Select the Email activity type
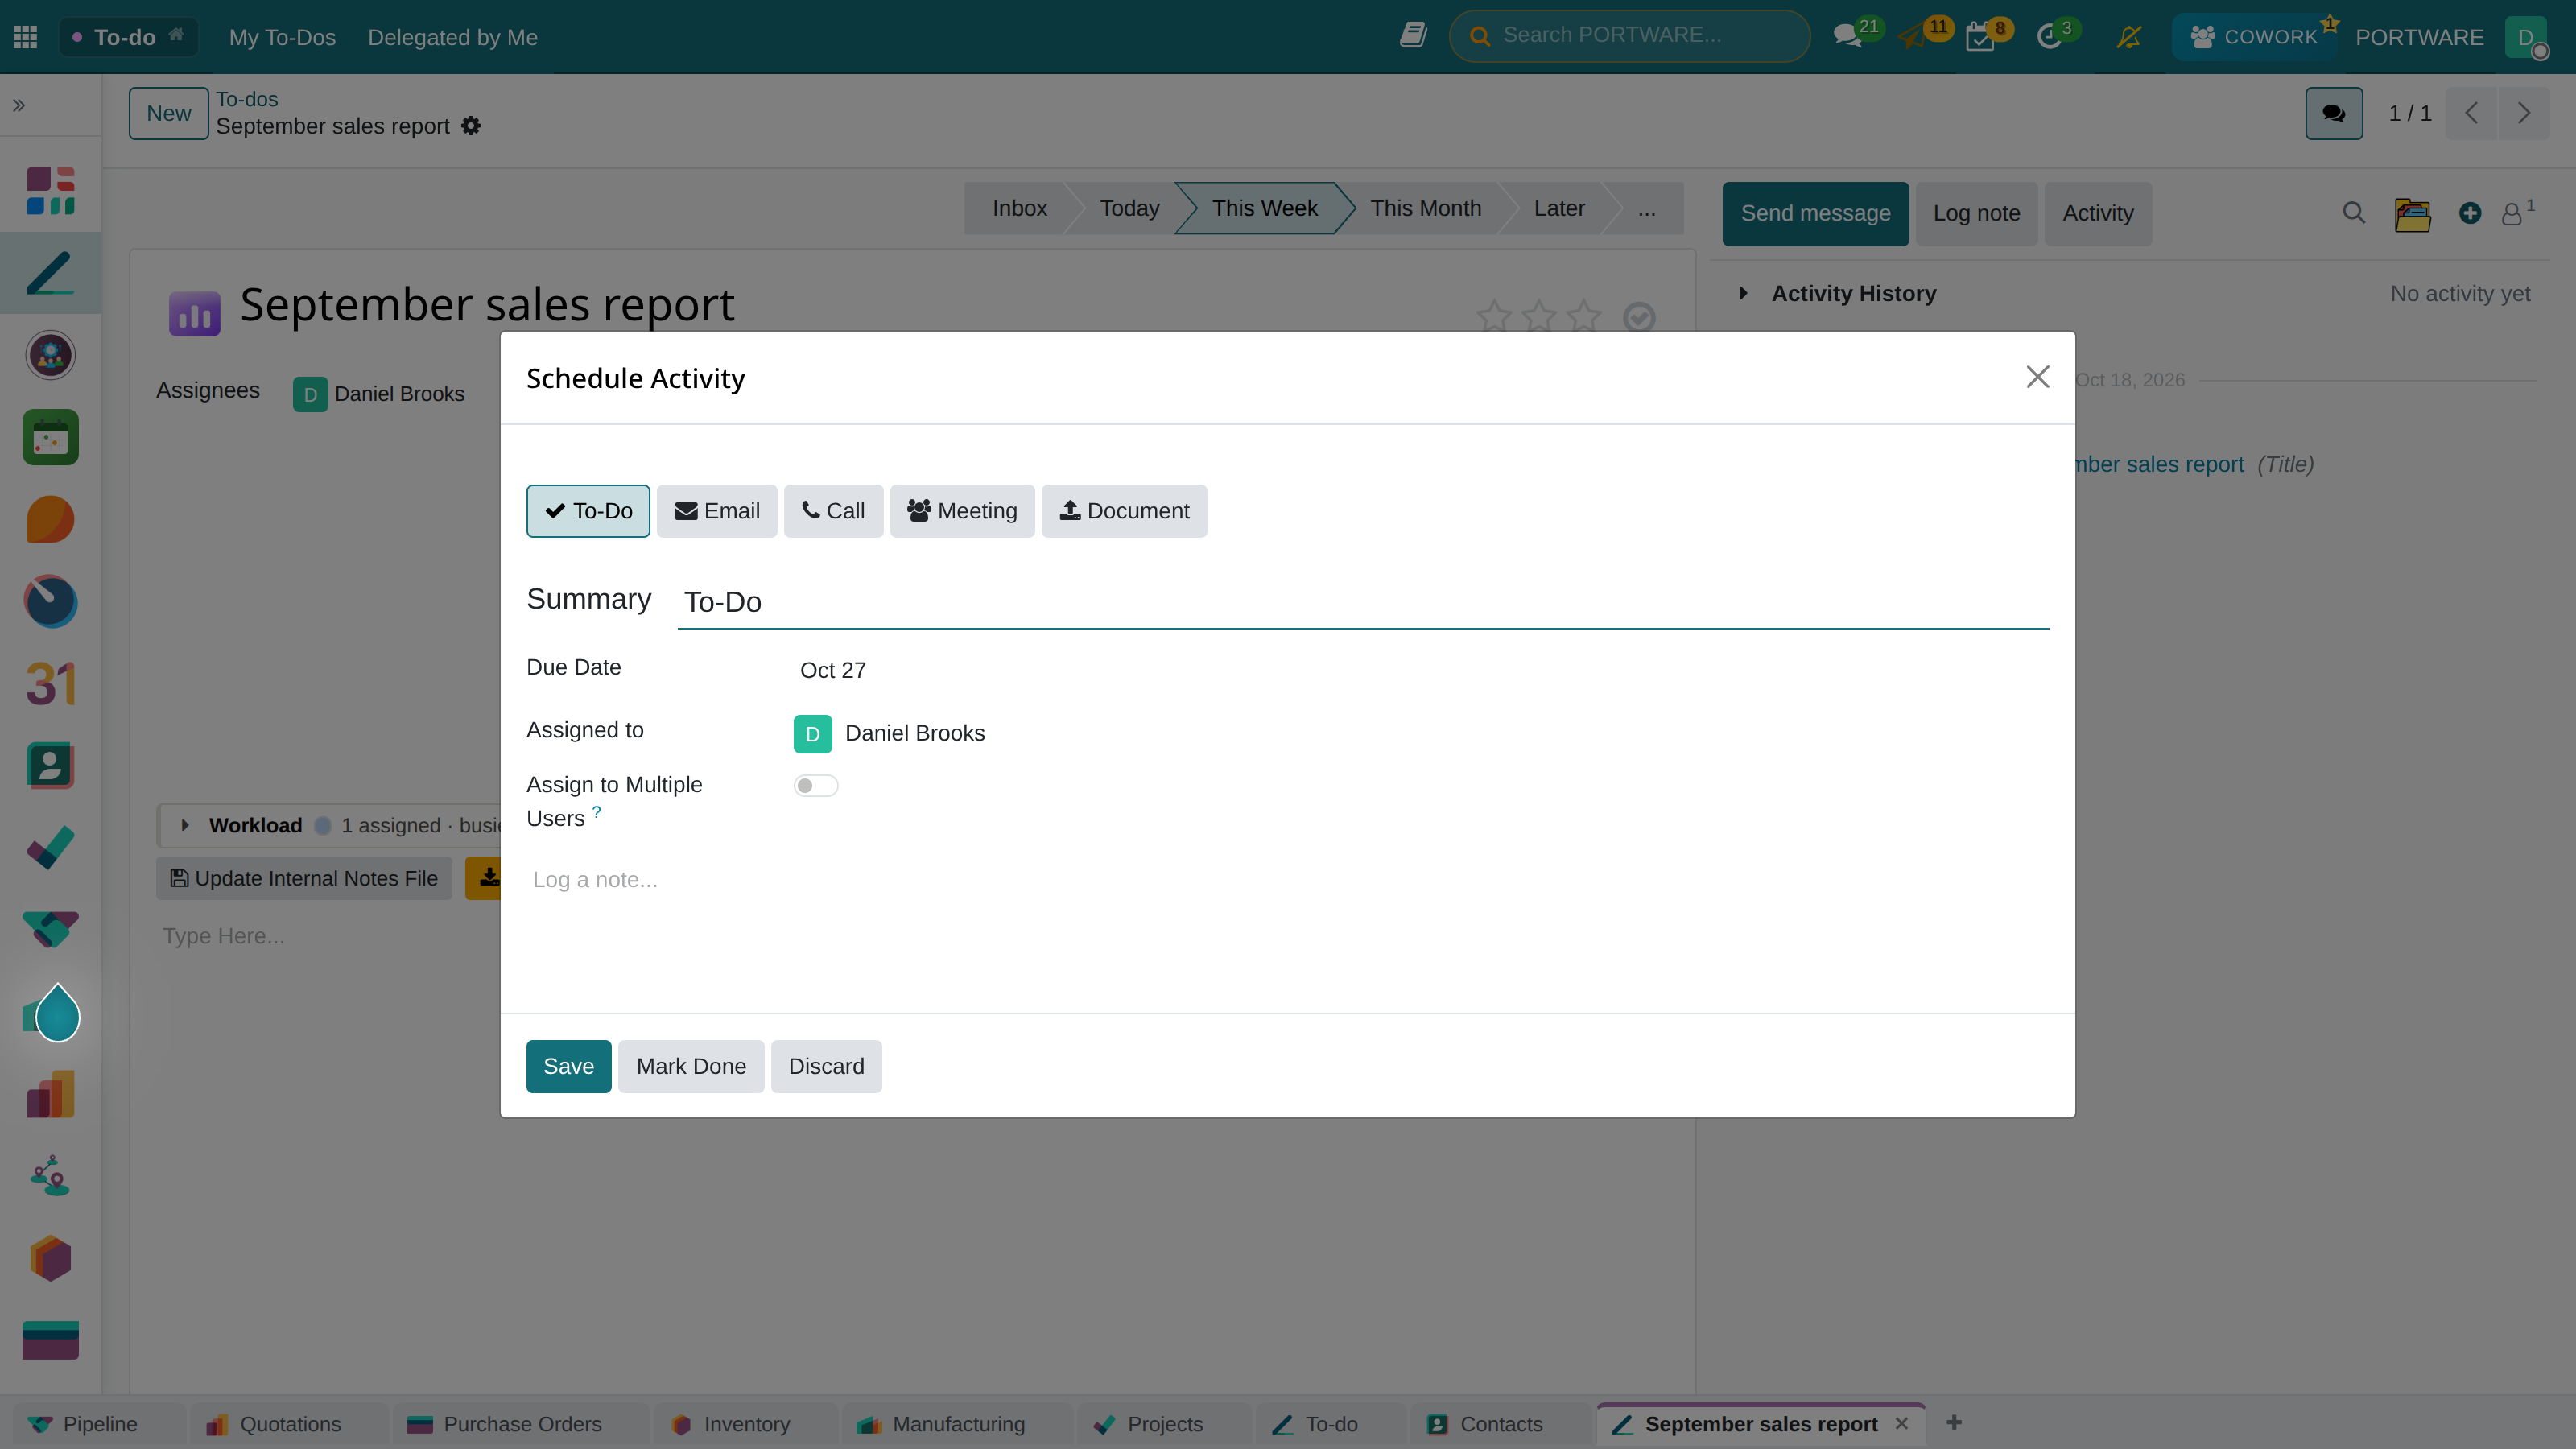Image resolution: width=2576 pixels, height=1449 pixels. pyautogui.click(x=717, y=511)
